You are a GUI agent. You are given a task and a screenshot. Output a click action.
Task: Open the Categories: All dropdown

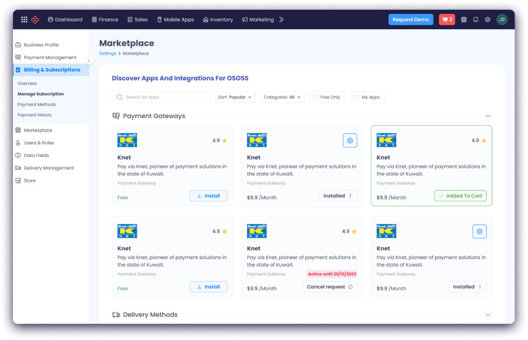click(283, 97)
